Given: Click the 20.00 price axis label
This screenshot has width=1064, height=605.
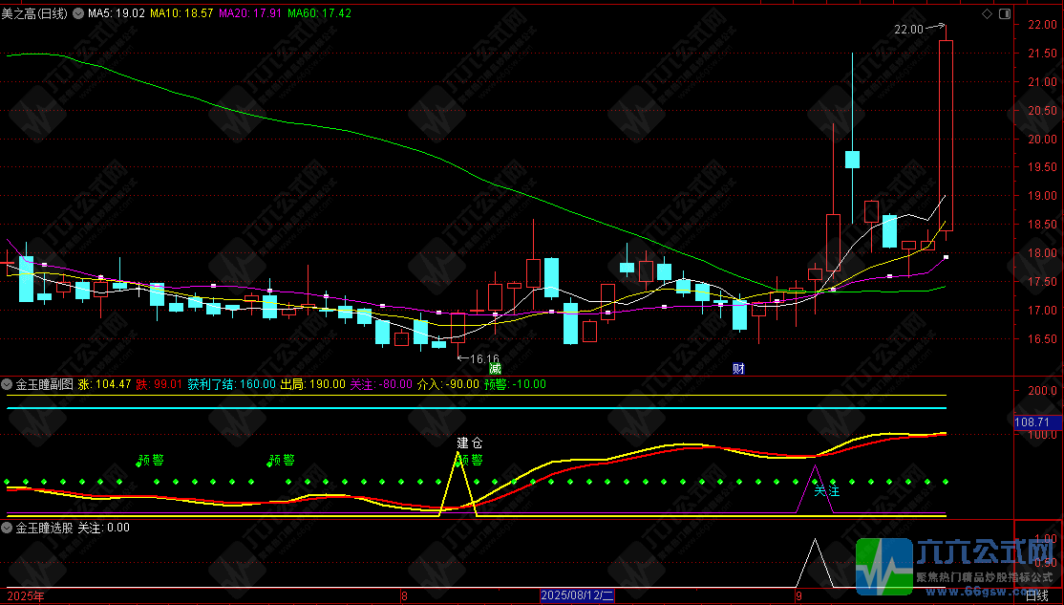Looking at the screenshot, I should (1042, 140).
